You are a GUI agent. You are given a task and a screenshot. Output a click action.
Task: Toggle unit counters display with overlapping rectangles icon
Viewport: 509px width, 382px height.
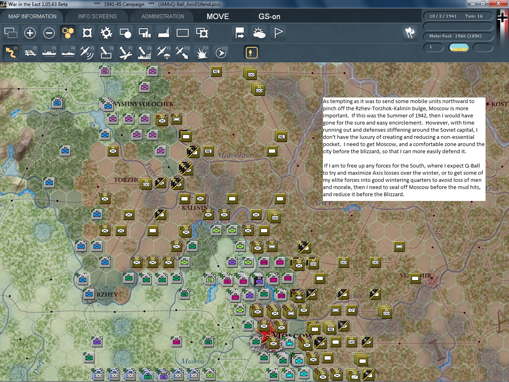11,33
